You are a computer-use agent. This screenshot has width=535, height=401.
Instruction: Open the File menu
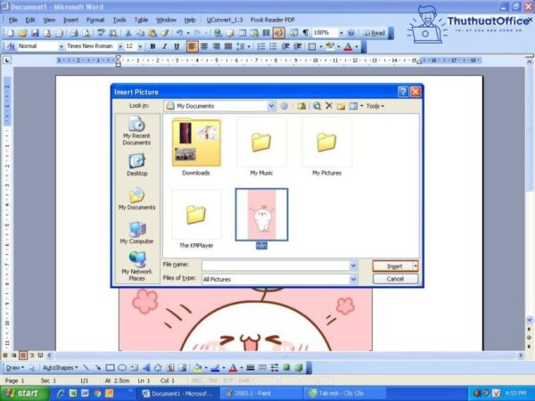[13, 20]
